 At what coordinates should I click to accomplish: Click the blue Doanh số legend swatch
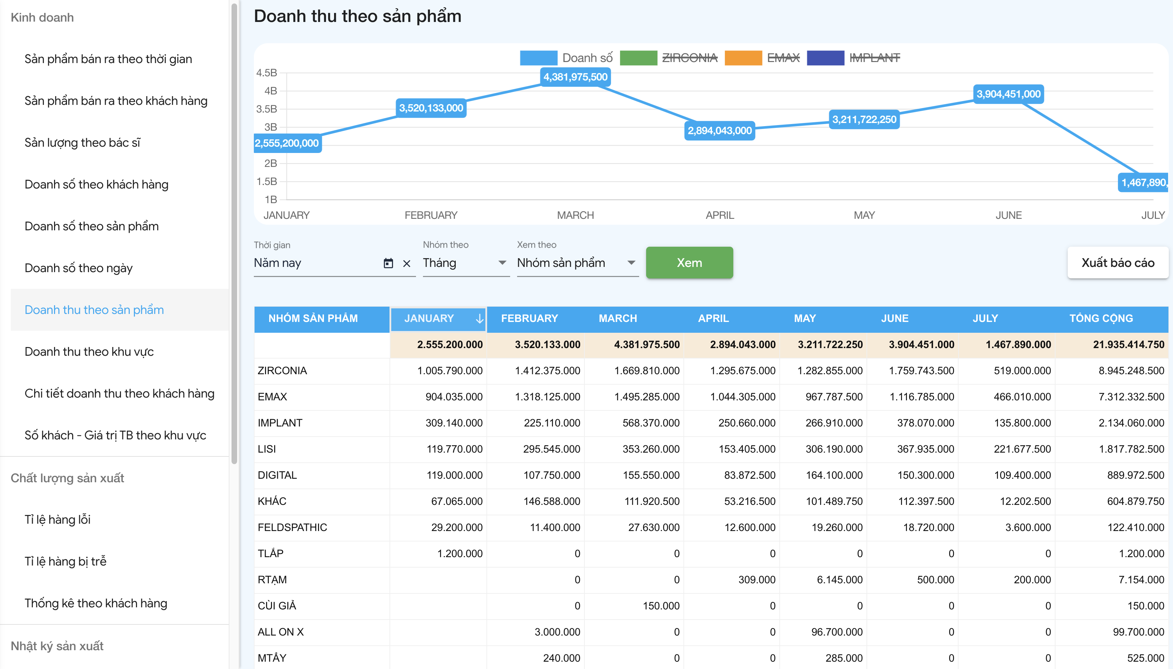(538, 58)
